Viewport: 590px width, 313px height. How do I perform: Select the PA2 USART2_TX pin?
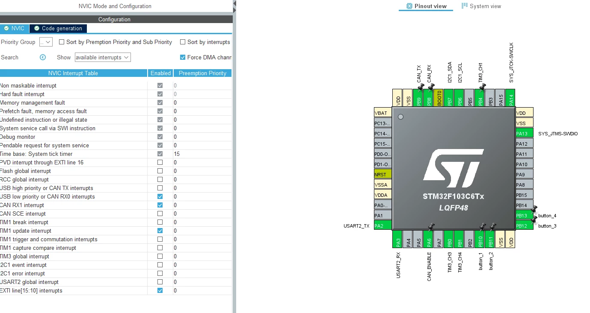(383, 225)
